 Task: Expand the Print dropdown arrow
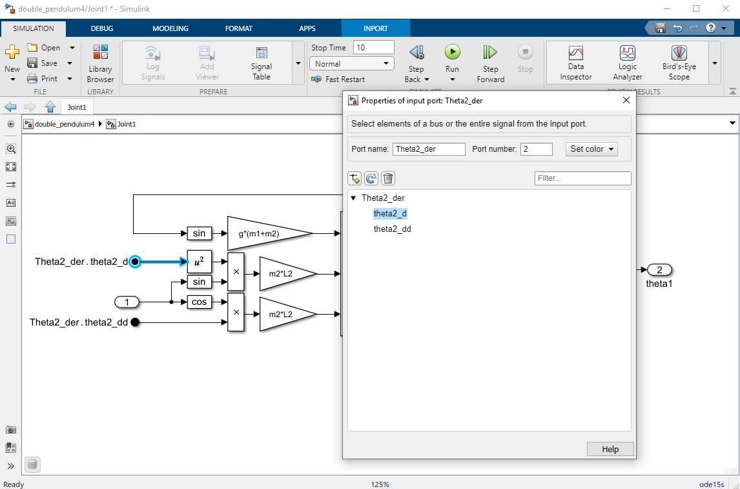pyautogui.click(x=70, y=79)
